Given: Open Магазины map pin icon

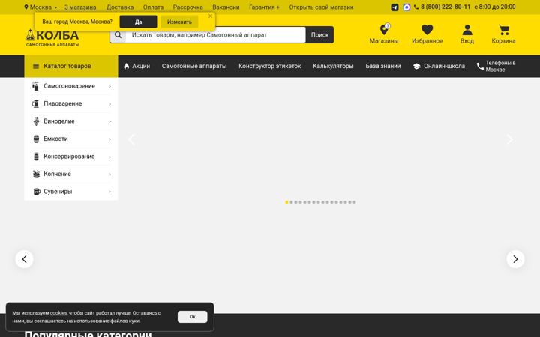Looking at the screenshot, I should [x=384, y=29].
